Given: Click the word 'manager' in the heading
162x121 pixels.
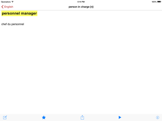Looking at the screenshot, I should point(29,13).
